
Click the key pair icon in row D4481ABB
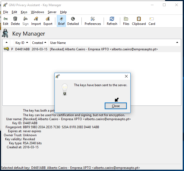[6, 49]
